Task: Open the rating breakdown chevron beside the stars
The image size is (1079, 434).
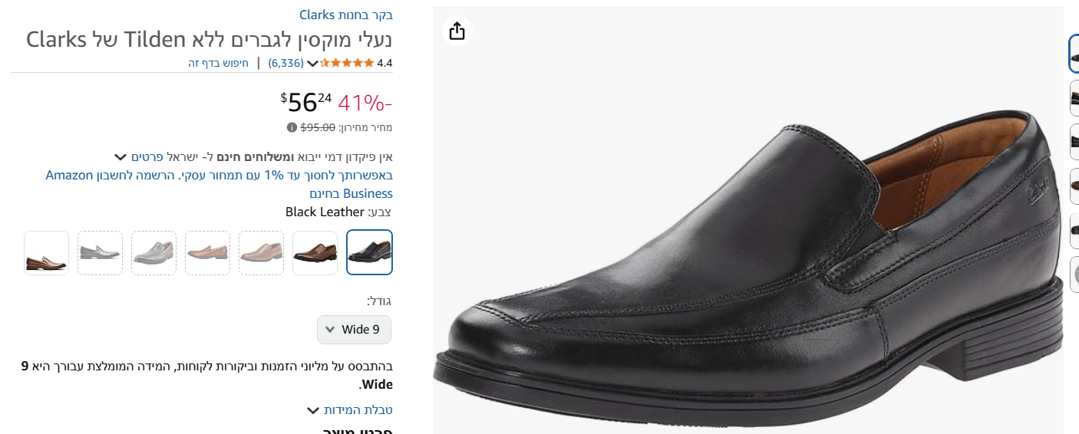Action: click(312, 63)
